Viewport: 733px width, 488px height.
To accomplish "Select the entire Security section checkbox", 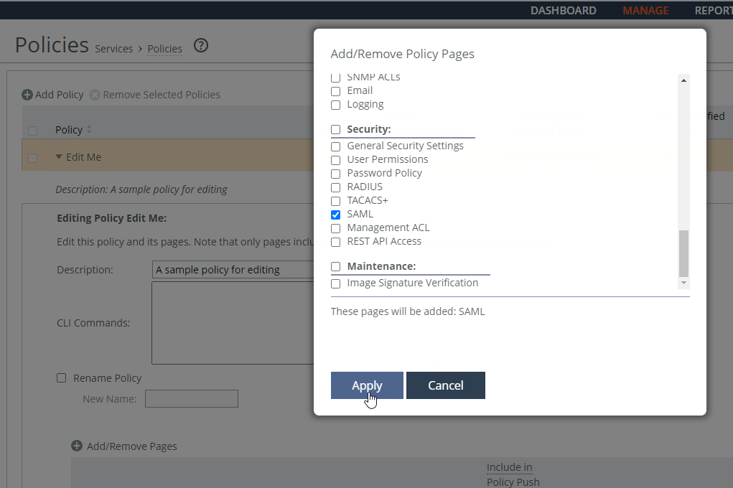I will point(335,130).
